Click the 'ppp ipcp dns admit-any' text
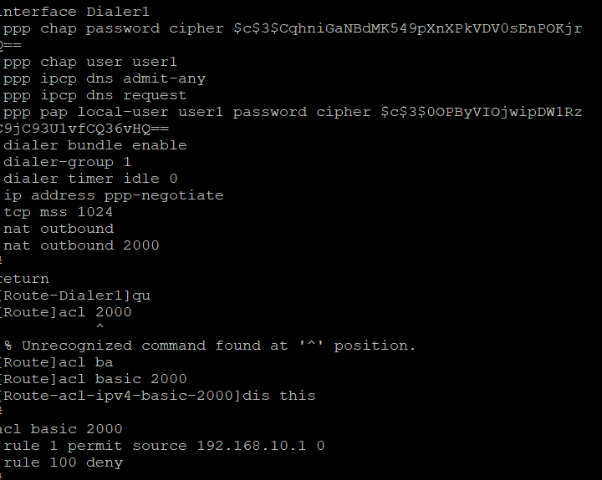Image resolution: width=602 pixels, height=480 pixels. coord(105,78)
